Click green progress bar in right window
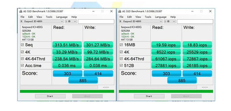This screenshot has width=231, height=111. tap(166, 91)
